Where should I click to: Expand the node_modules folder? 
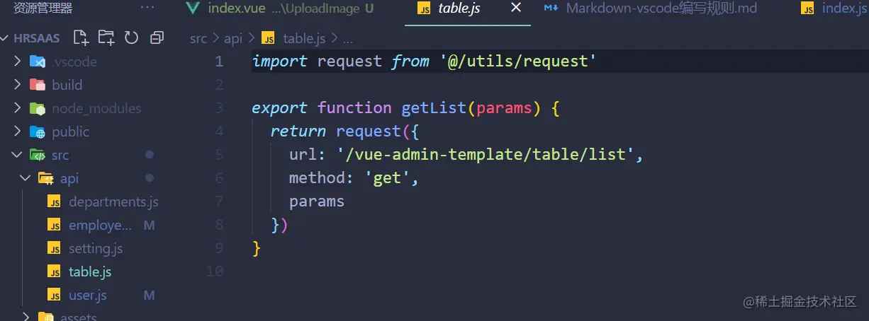pyautogui.click(x=18, y=108)
